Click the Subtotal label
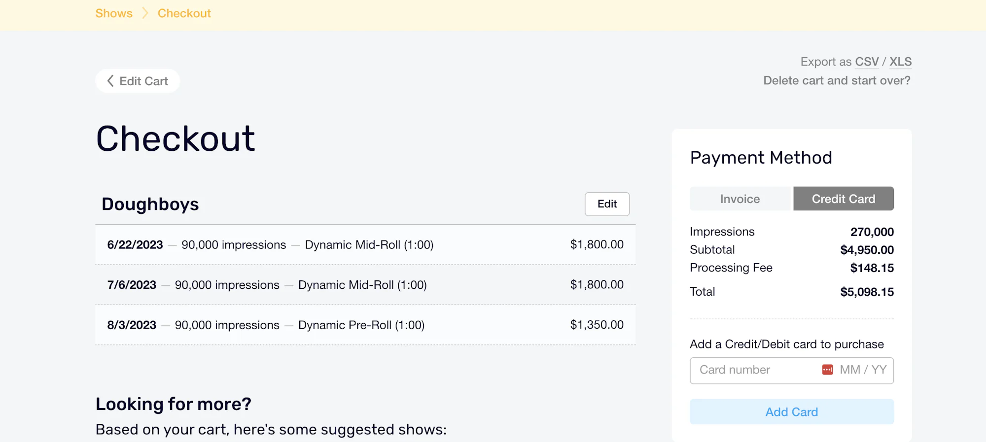This screenshot has height=442, width=986. click(712, 250)
